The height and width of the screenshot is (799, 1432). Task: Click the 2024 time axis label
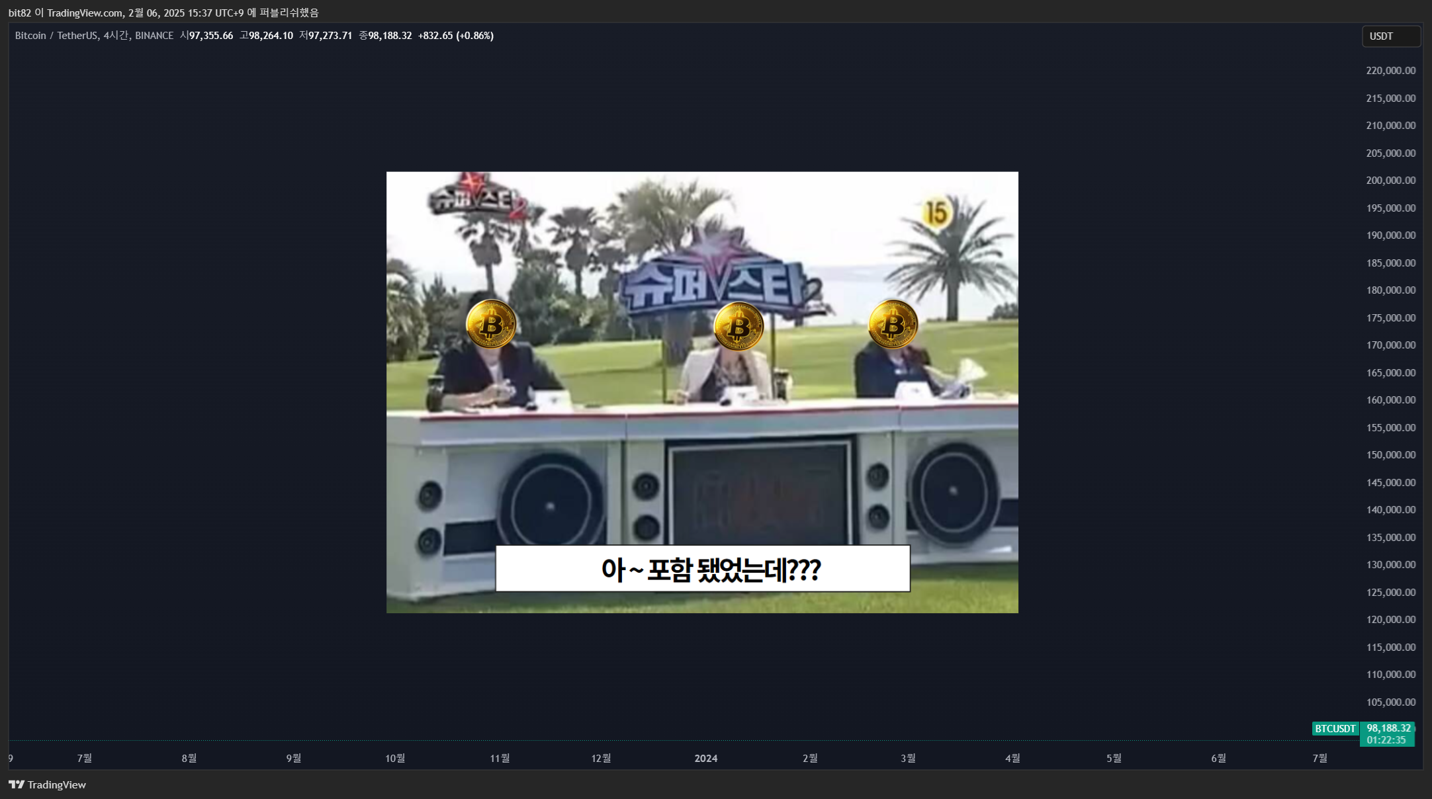point(706,759)
